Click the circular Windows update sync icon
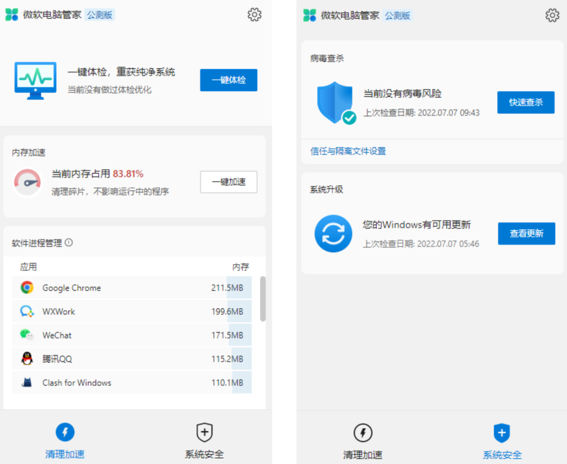This screenshot has height=464, width=567. (x=333, y=234)
